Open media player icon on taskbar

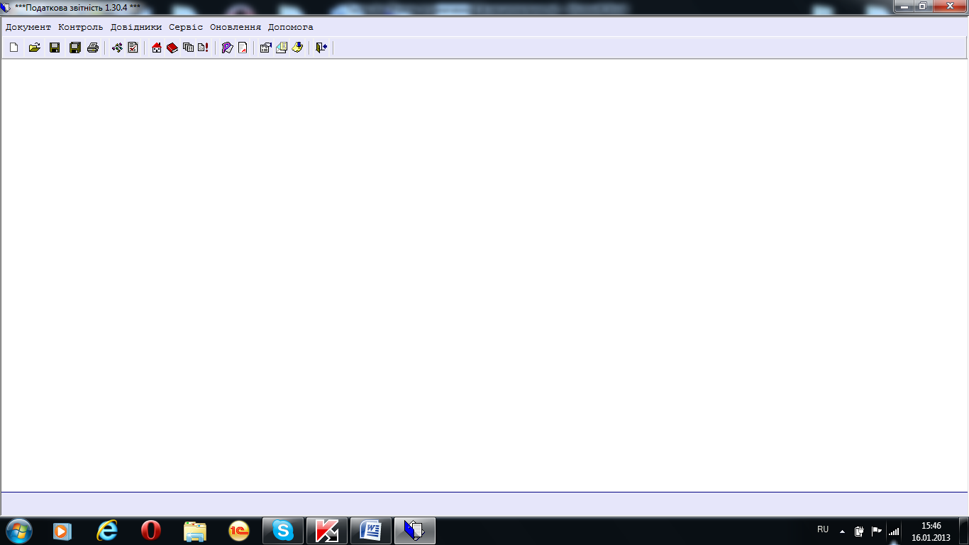(x=63, y=531)
